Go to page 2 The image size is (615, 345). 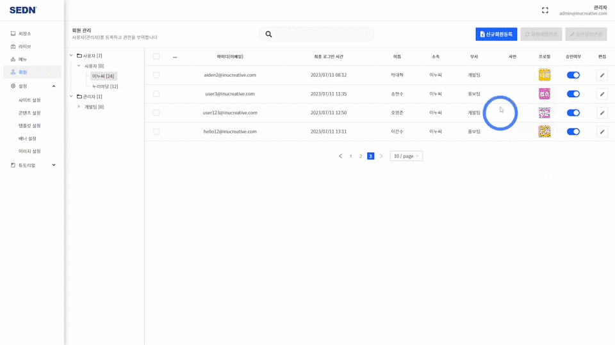[361, 156]
